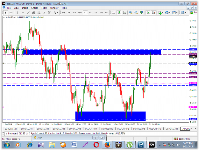
Task: Click the upper blue resistance zone rectangle
Action: pyautogui.click(x=92, y=52)
